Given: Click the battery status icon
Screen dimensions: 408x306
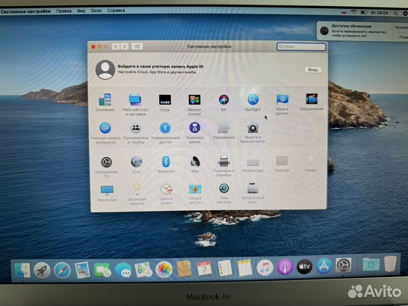Looking at the screenshot, I should pyautogui.click(x=363, y=12).
